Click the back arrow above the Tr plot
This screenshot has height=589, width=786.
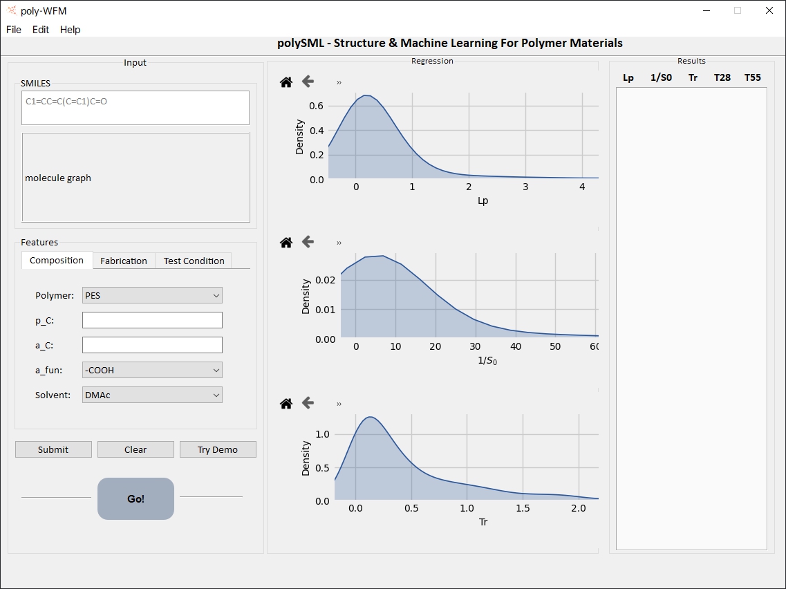pyautogui.click(x=308, y=403)
